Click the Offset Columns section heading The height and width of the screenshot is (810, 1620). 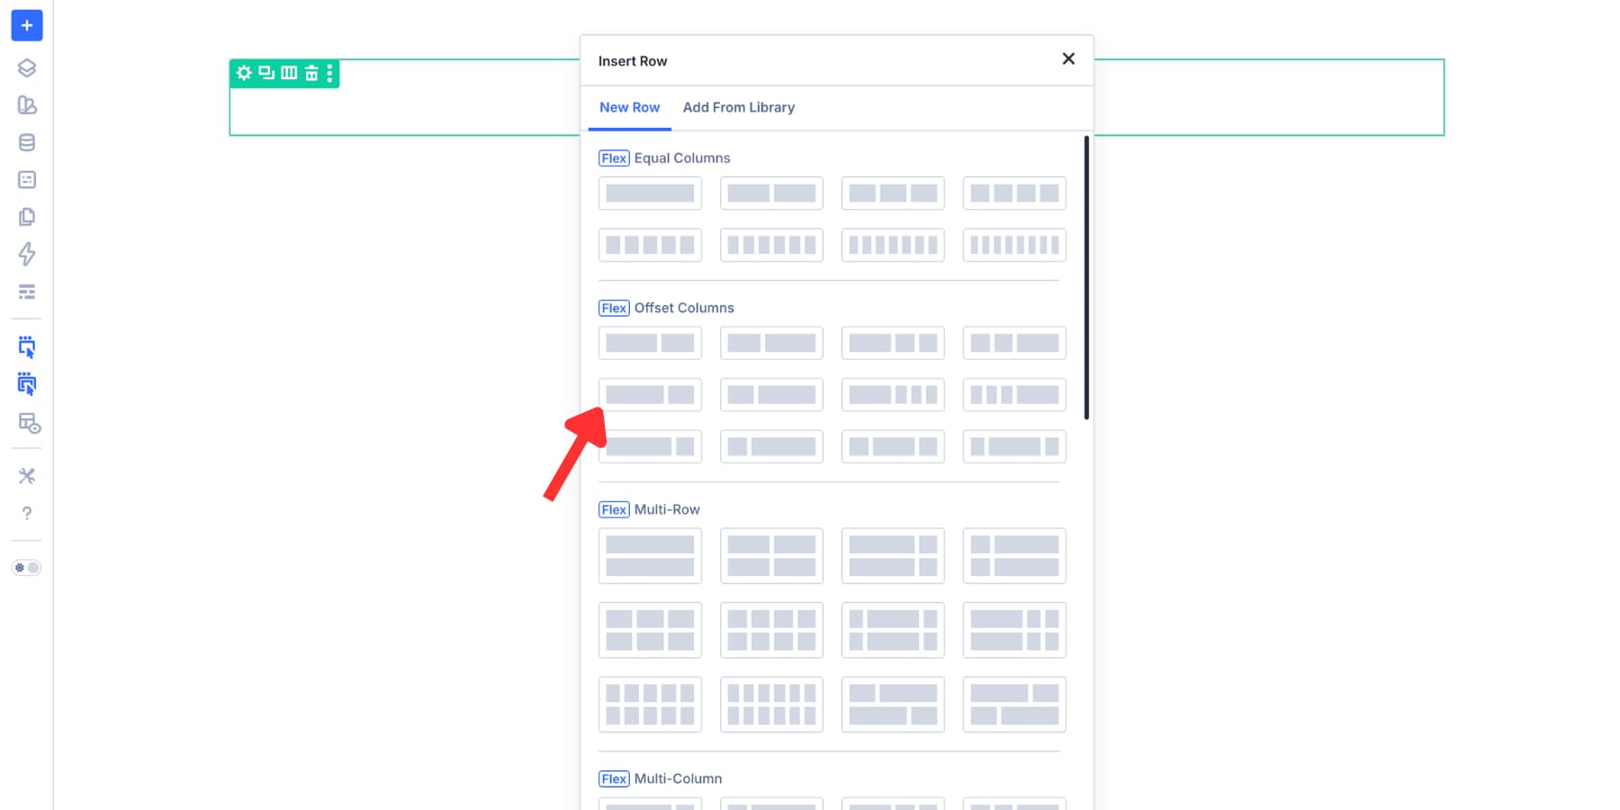(684, 308)
